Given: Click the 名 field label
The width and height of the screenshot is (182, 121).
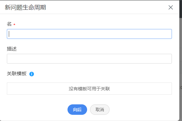Looking at the screenshot, I should coord(9,24).
